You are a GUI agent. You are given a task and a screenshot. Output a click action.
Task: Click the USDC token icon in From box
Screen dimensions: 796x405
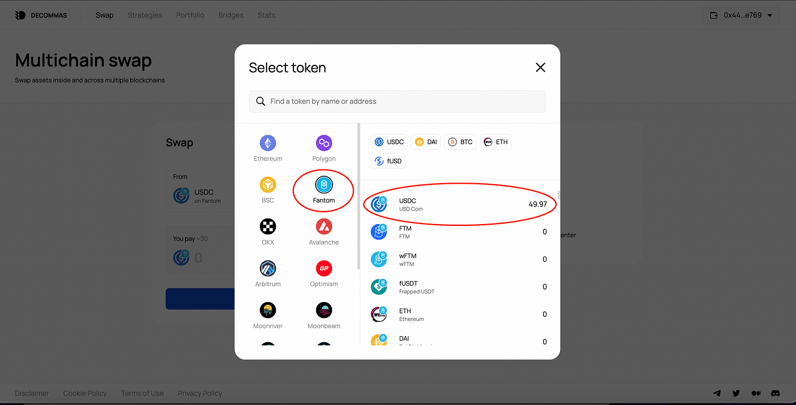click(x=181, y=196)
